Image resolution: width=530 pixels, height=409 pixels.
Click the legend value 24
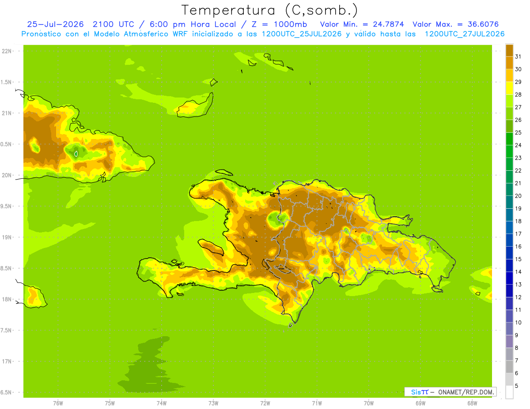tap(518, 145)
